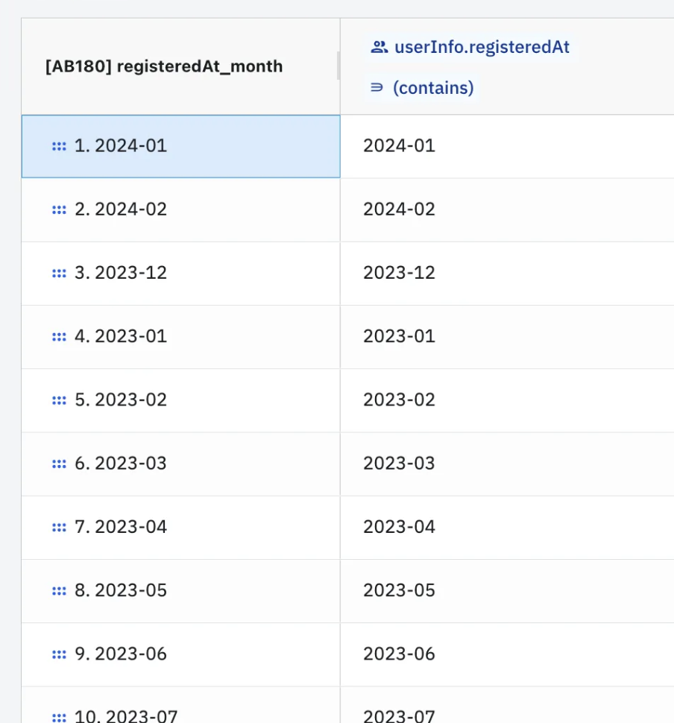Click the contains operator icon

377,87
